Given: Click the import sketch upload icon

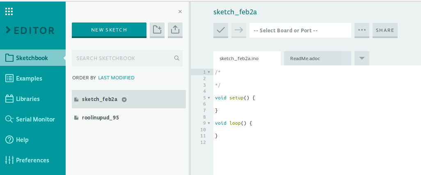Looking at the screenshot, I should pyautogui.click(x=175, y=30).
